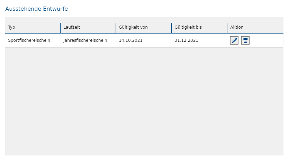Click divider between Typ and Laufzeit headers

coord(60,28)
